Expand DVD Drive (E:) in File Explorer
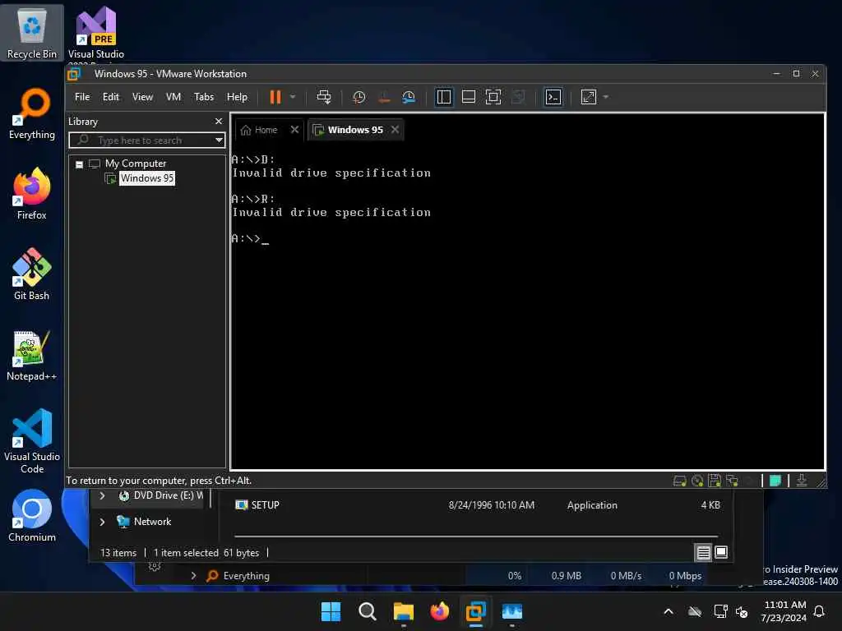Viewport: 842px width, 631px height. pyautogui.click(x=102, y=495)
